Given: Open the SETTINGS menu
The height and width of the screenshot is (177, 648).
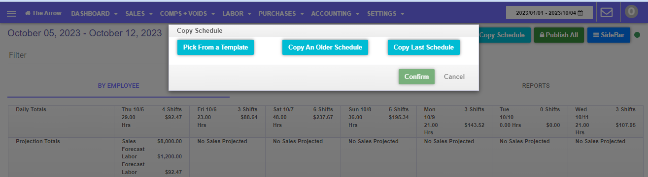Looking at the screenshot, I should (385, 14).
